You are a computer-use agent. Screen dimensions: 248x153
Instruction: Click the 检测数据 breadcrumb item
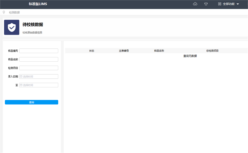pos(14,12)
